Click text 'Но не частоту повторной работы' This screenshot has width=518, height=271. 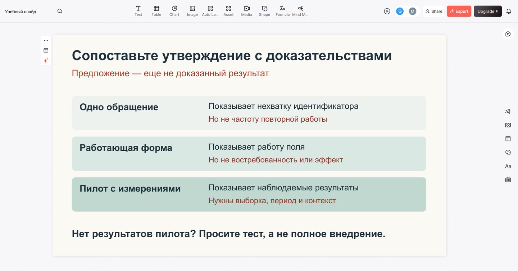point(268,119)
